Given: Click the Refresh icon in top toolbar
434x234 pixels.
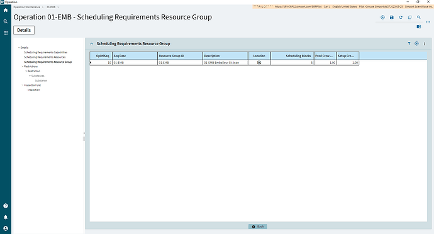Looking at the screenshot, I should [x=401, y=17].
